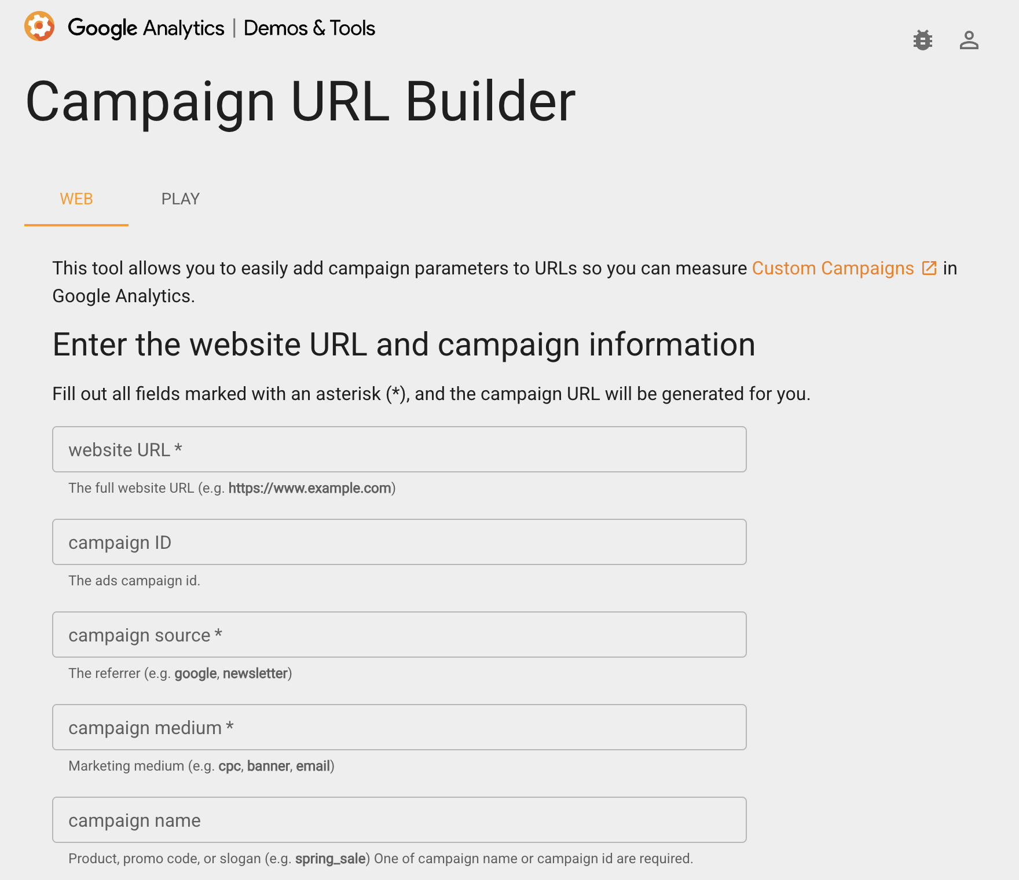Click 'The ads campaign id.' helper text
The image size is (1019, 880).
tap(134, 581)
